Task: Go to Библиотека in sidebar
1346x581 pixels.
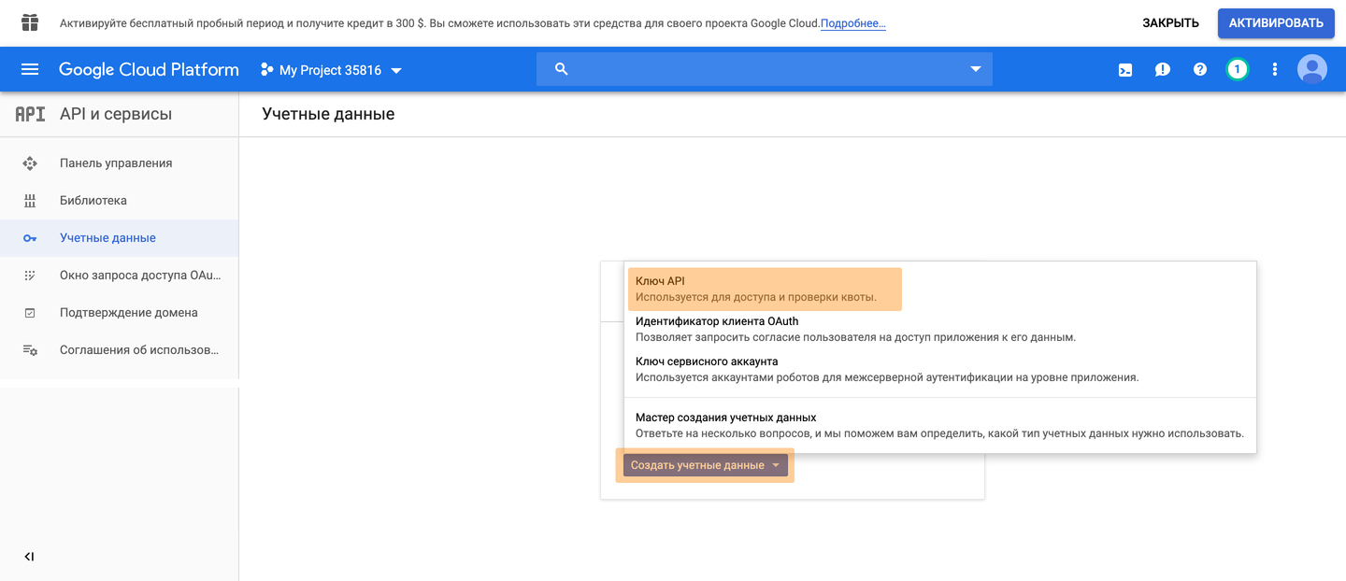Action: (x=93, y=201)
